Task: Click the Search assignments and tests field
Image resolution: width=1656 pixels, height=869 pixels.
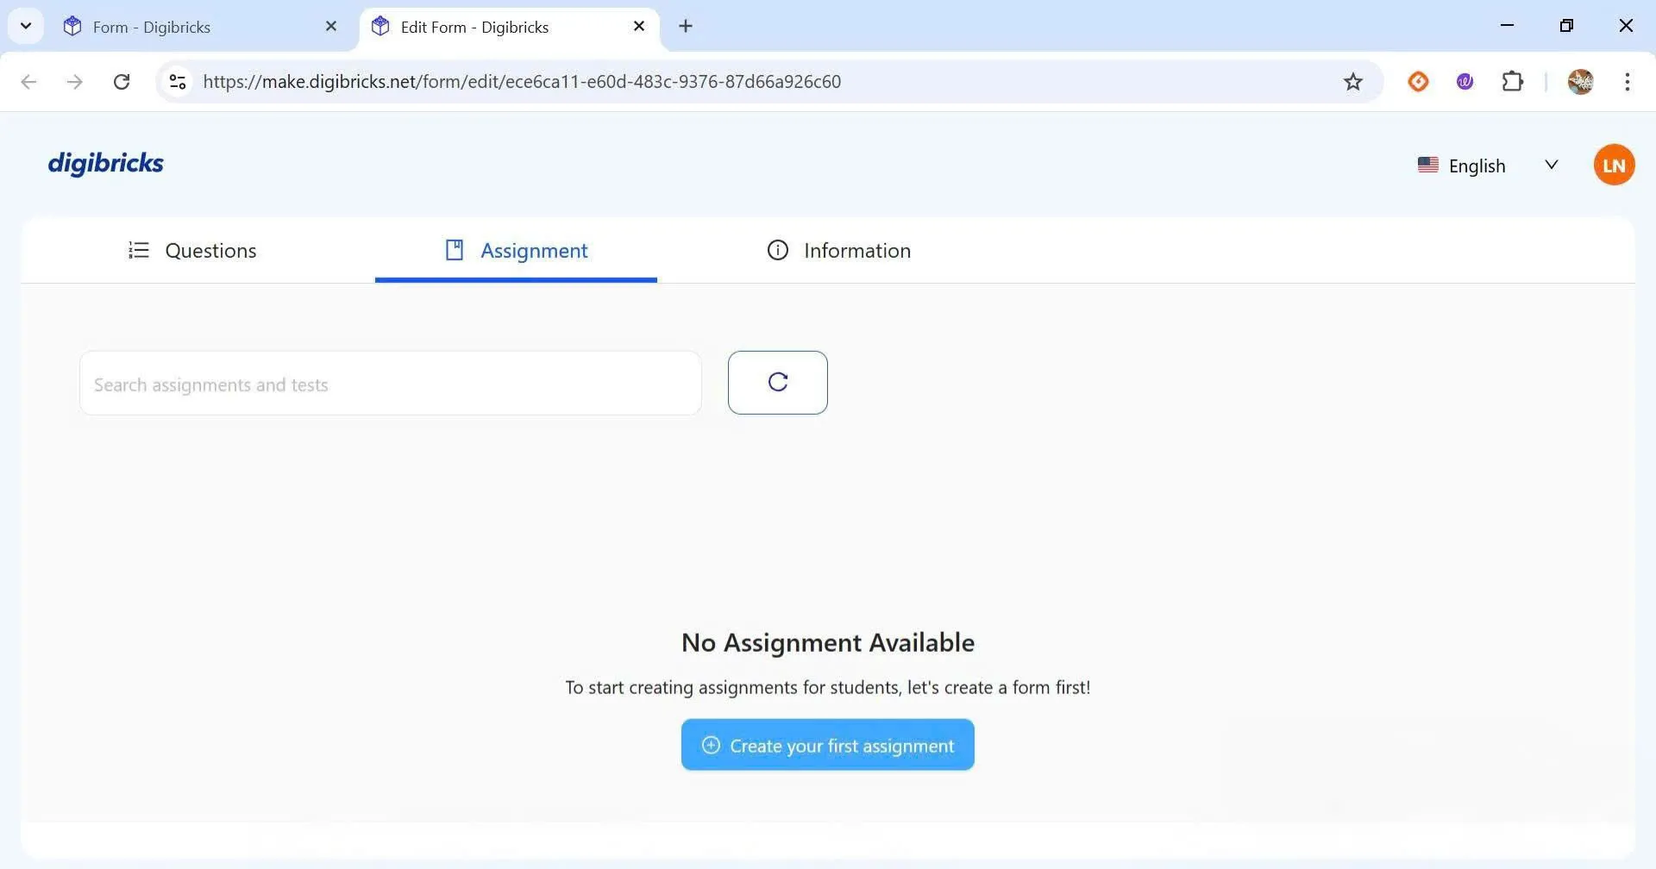Action: [390, 384]
